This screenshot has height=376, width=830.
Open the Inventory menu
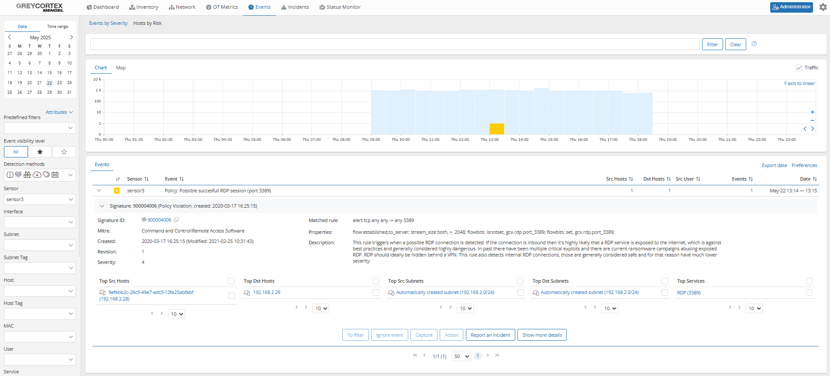pyautogui.click(x=144, y=7)
